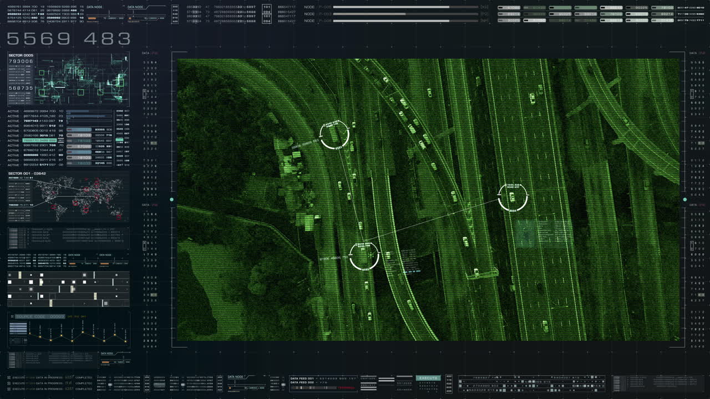Close the SOURCE CODE panel with X icon

12,316
